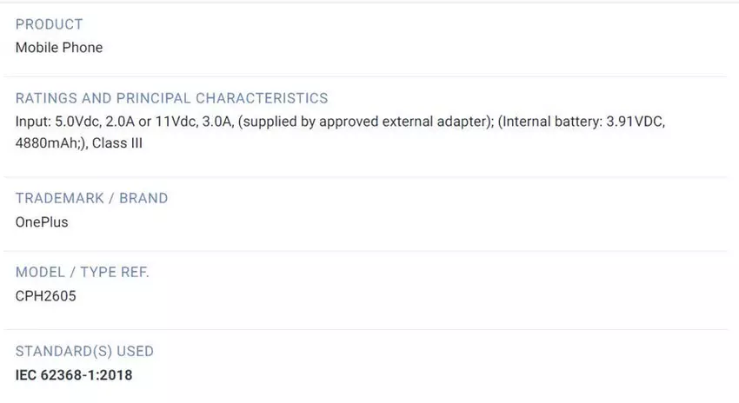739x403 pixels.
Task: Click the PRODUCT section heading
Action: [50, 24]
